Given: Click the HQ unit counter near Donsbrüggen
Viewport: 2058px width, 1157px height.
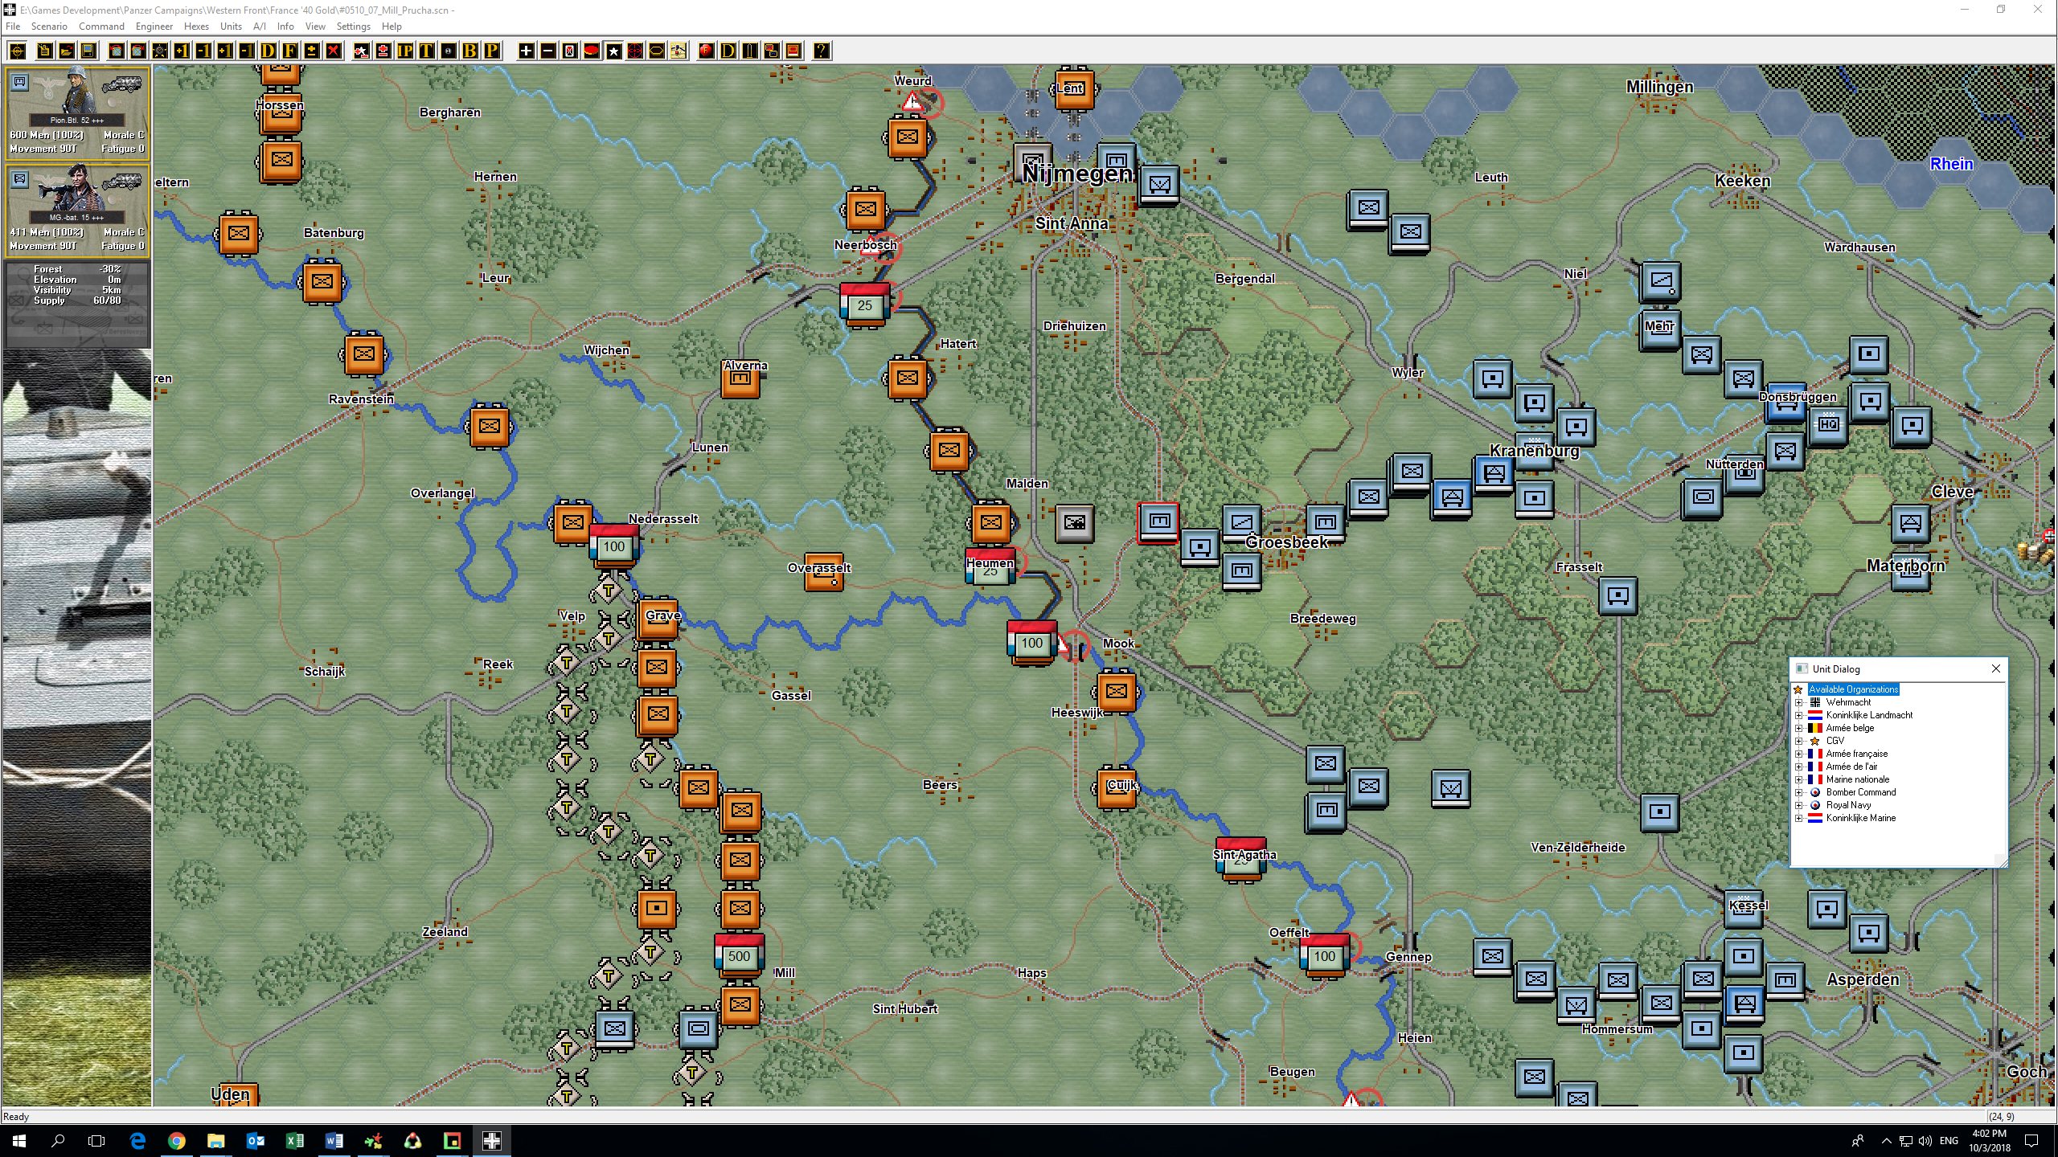Looking at the screenshot, I should tap(1827, 424).
